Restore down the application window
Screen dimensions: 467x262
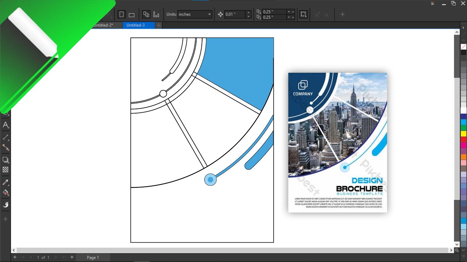tap(454, 3)
